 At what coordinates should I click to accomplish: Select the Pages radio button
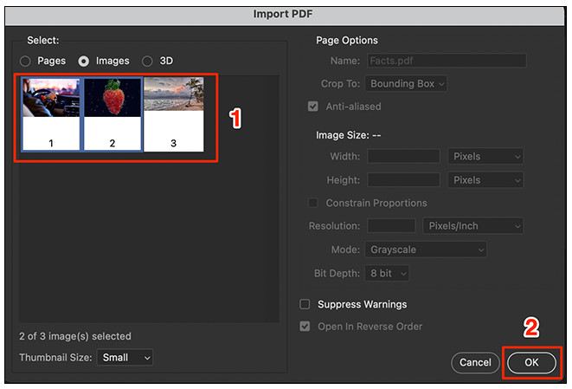coord(25,62)
